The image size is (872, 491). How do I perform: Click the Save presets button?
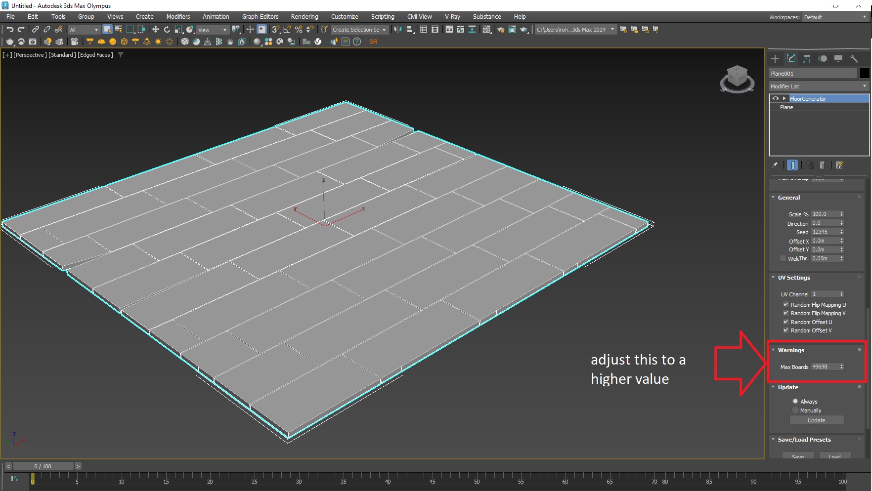798,456
